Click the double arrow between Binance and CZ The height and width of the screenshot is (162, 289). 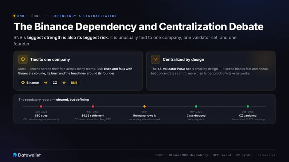point(46,83)
